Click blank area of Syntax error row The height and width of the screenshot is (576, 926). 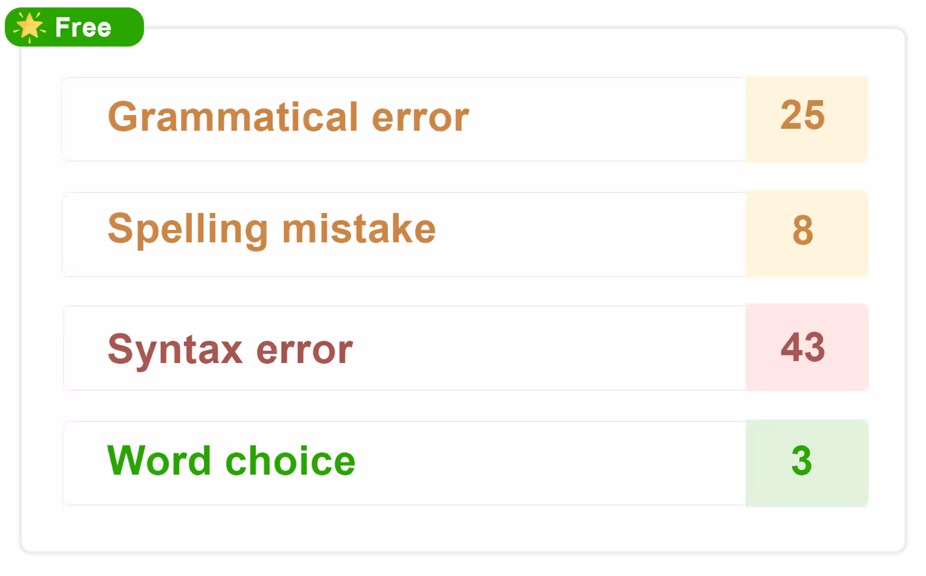coord(550,348)
